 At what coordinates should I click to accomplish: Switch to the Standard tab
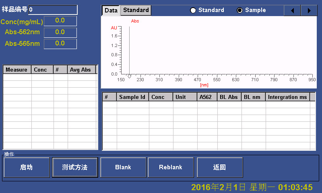pos(136,10)
